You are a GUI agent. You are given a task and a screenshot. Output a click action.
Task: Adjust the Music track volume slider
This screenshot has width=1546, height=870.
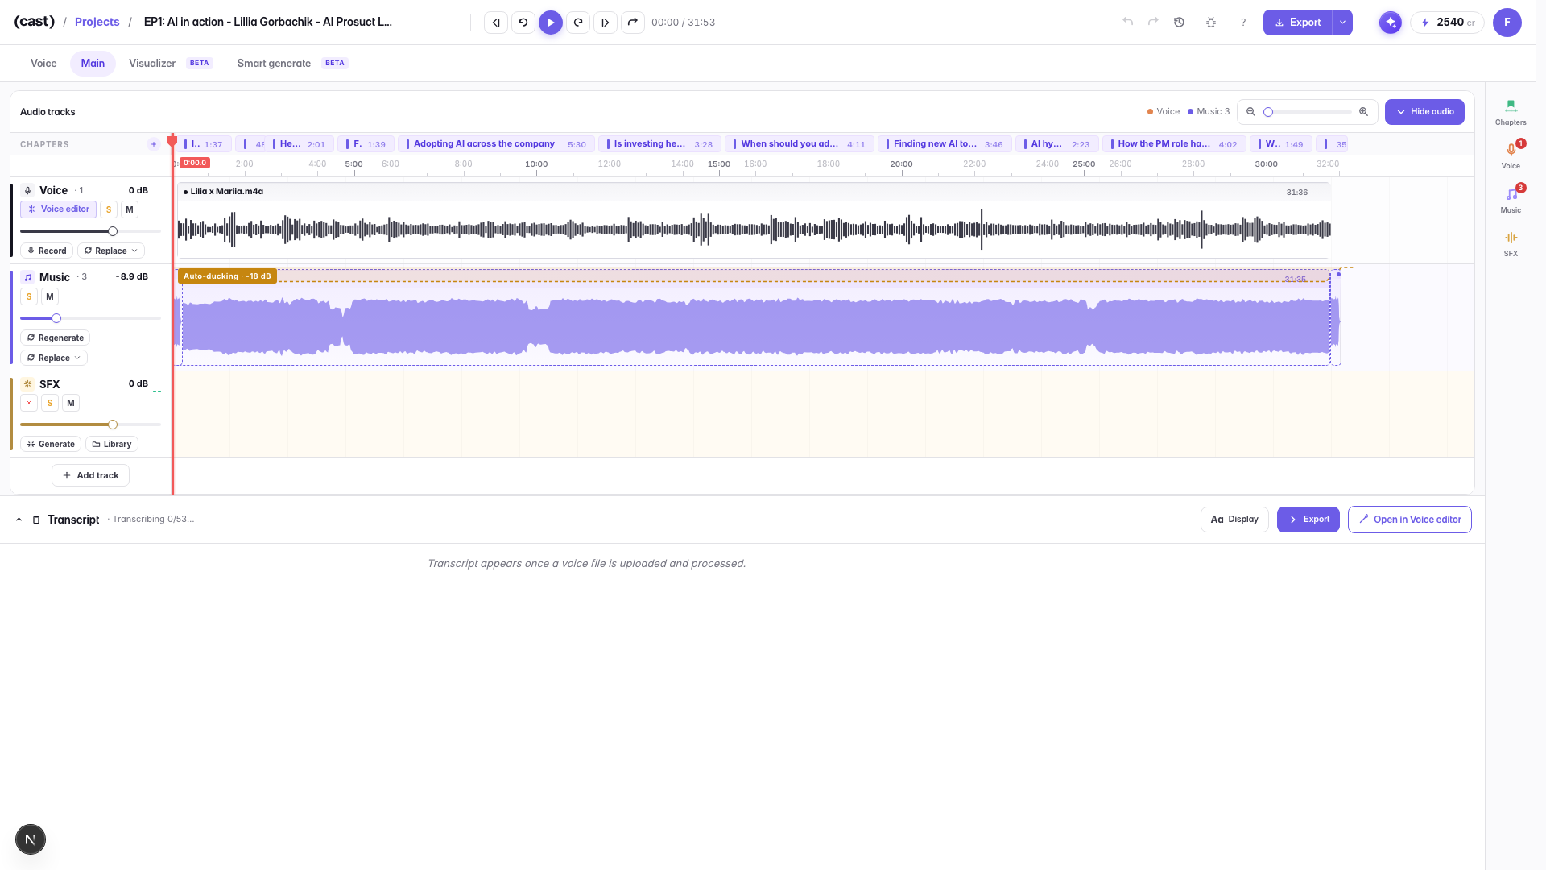pyautogui.click(x=90, y=318)
